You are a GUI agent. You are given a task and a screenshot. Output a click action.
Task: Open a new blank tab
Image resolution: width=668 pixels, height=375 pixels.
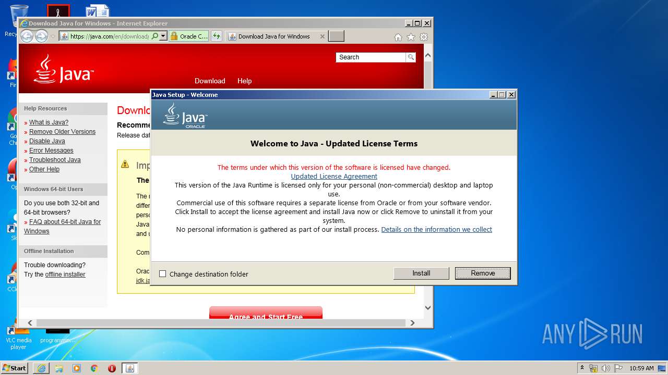(336, 36)
